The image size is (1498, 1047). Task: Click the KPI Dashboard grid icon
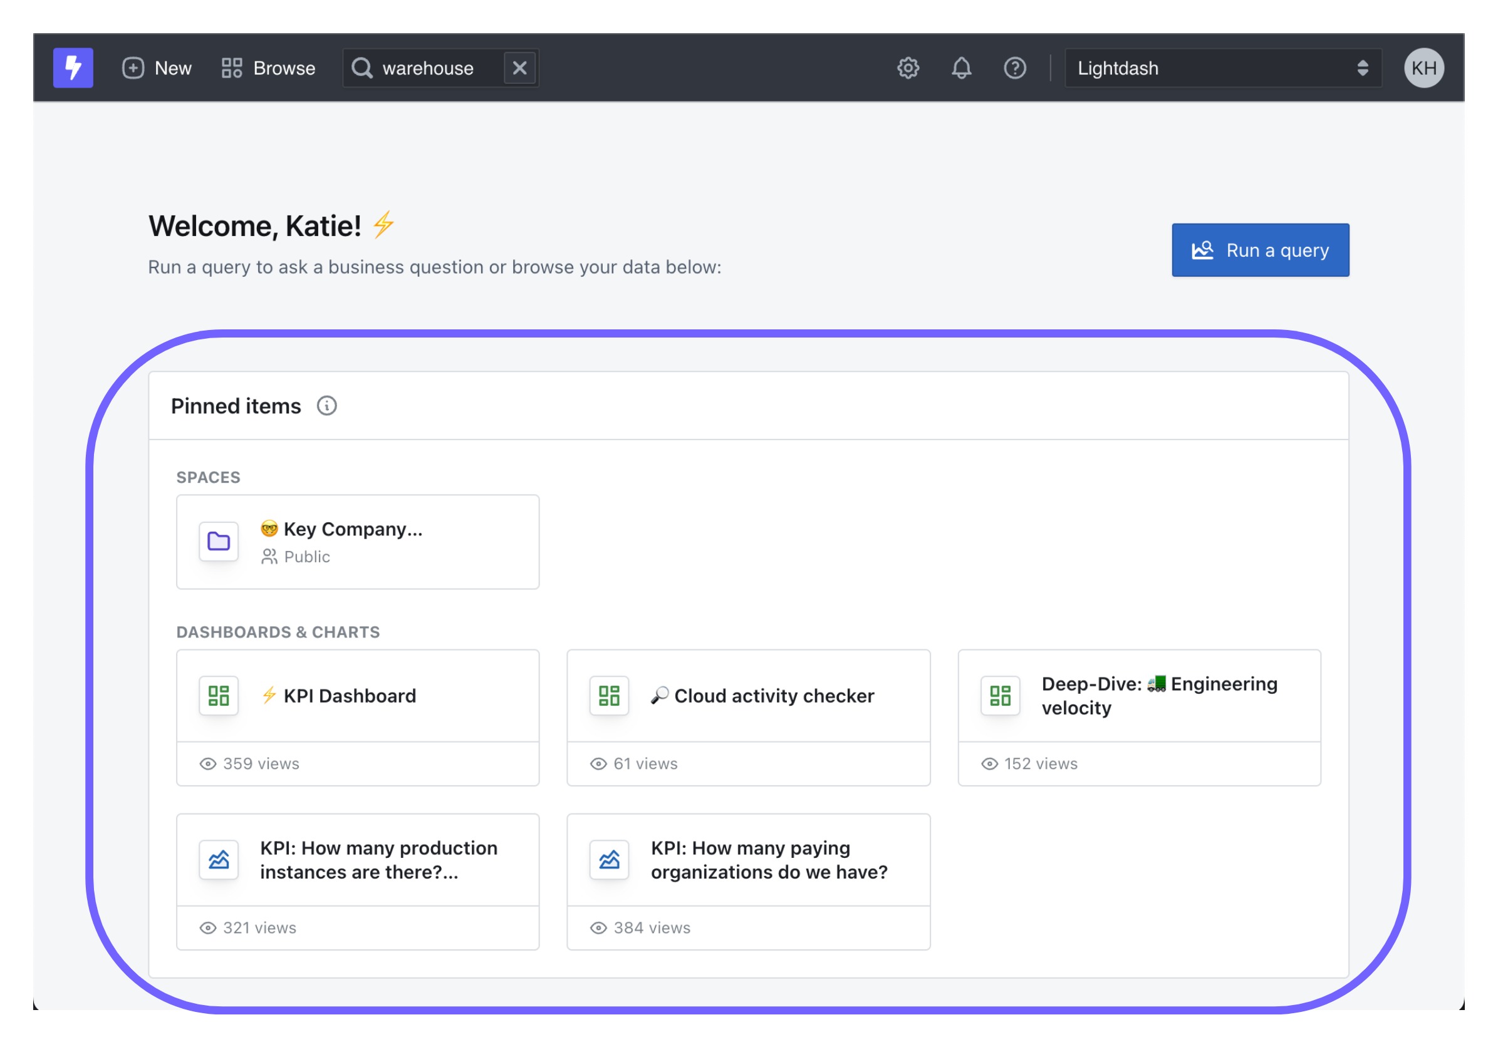pos(219,694)
